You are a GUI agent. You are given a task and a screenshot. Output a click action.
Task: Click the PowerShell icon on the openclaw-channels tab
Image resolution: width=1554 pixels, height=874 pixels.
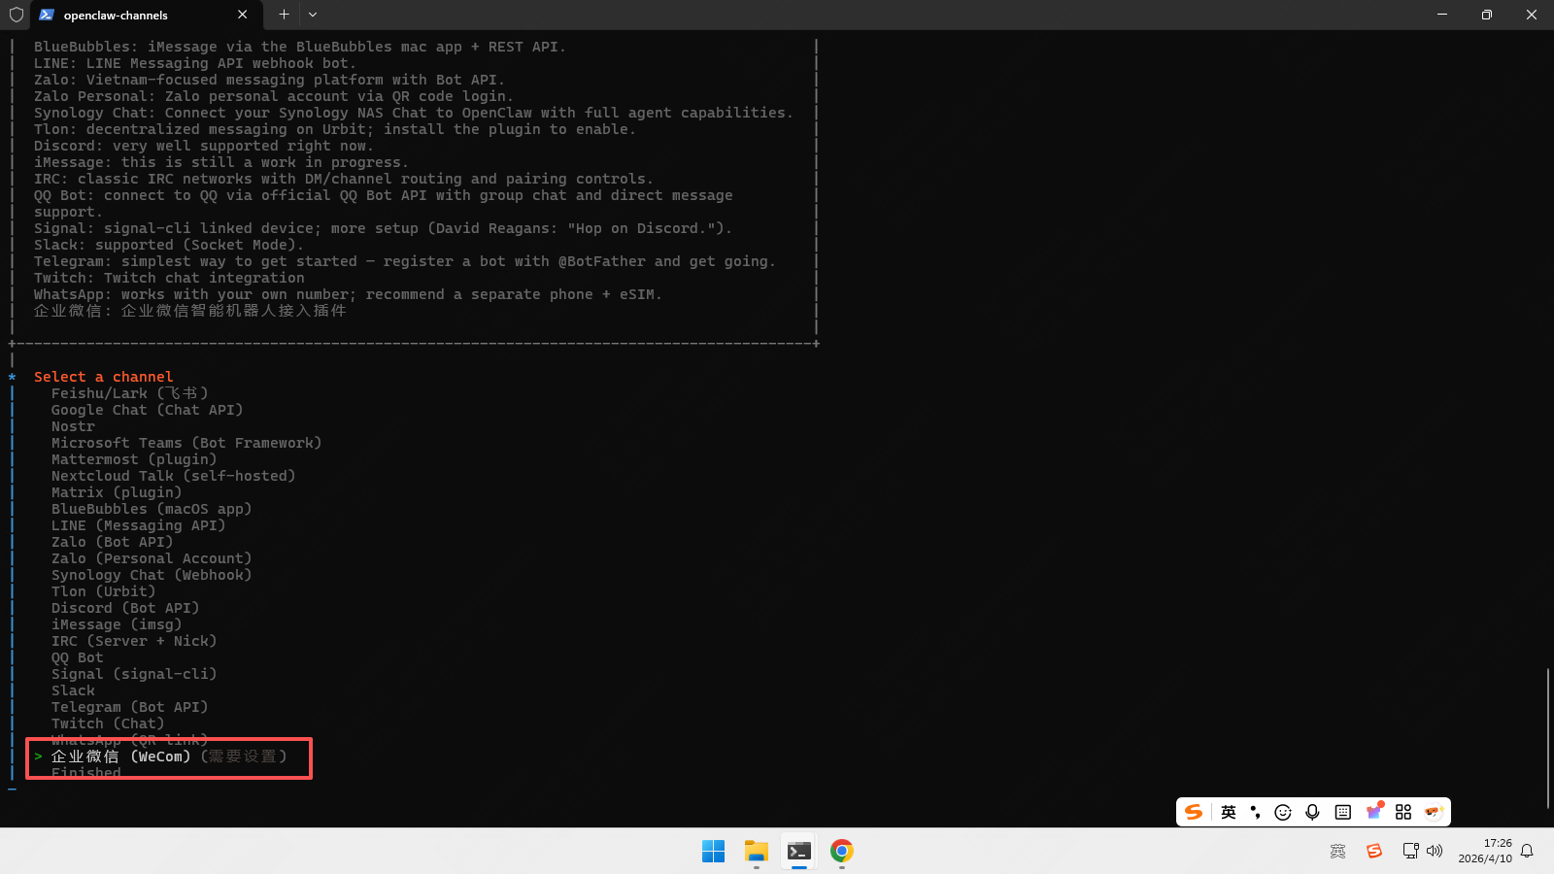coord(47,15)
